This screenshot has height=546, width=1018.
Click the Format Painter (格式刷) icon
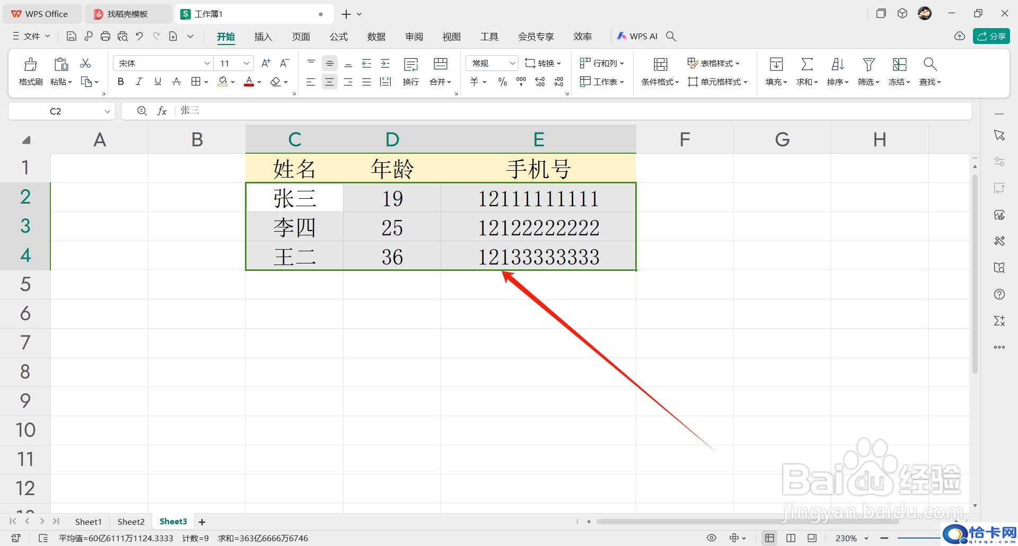(x=31, y=64)
